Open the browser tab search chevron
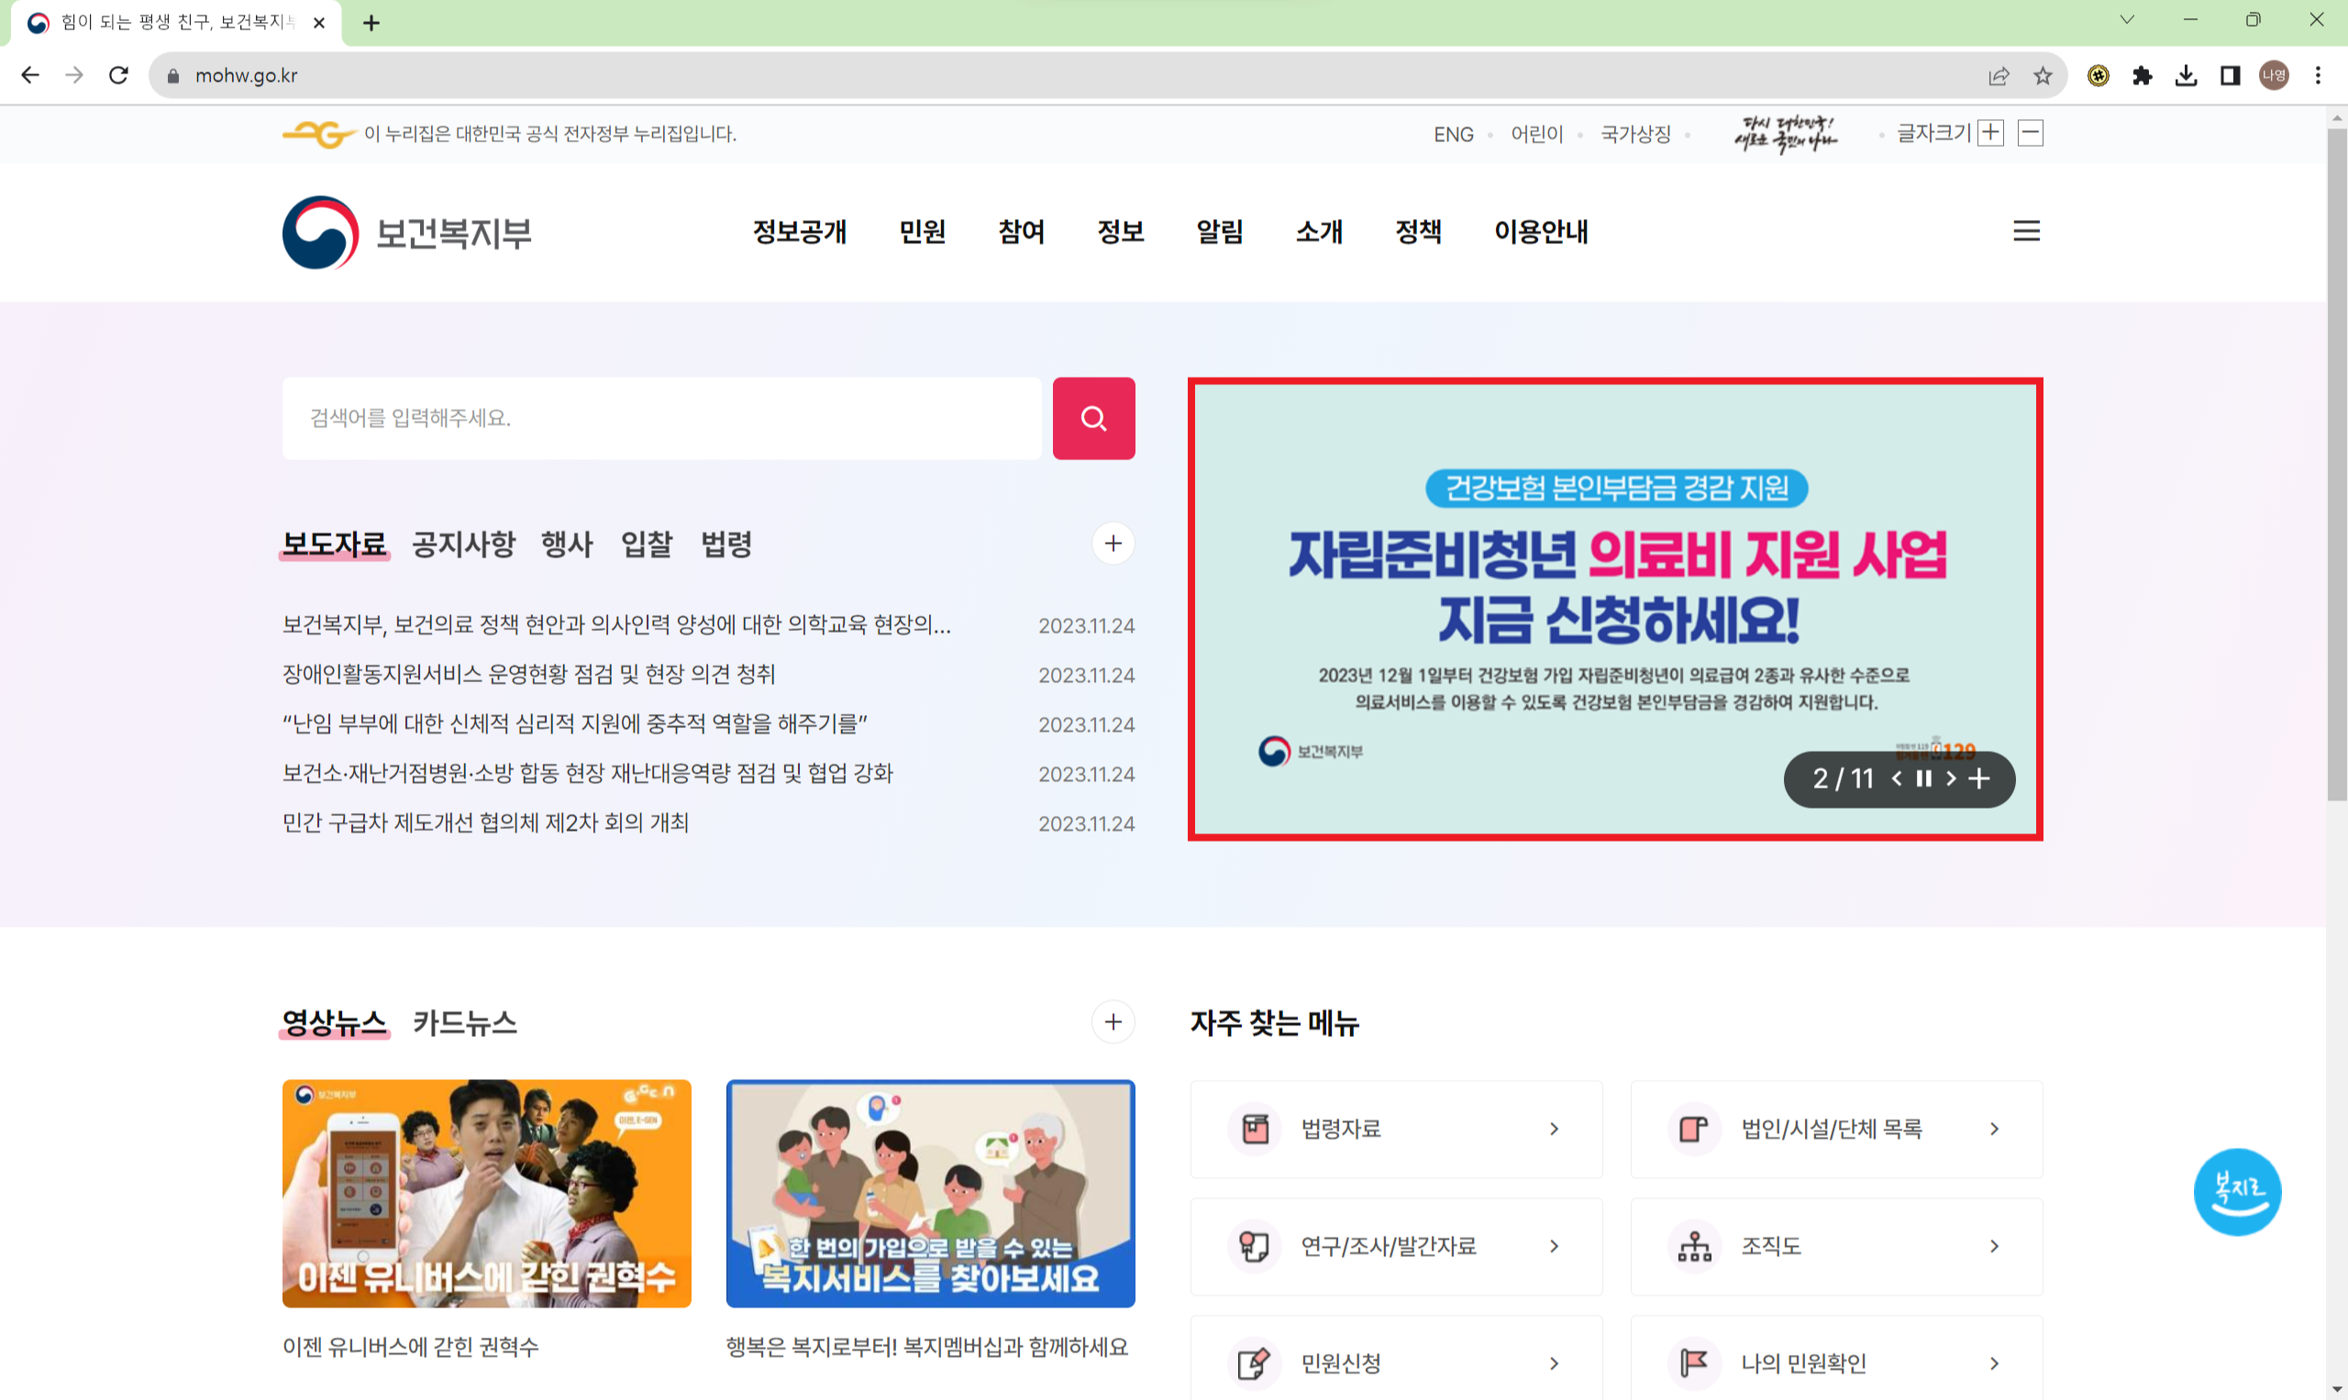Viewport: 2348px width, 1400px height. coord(2125,19)
